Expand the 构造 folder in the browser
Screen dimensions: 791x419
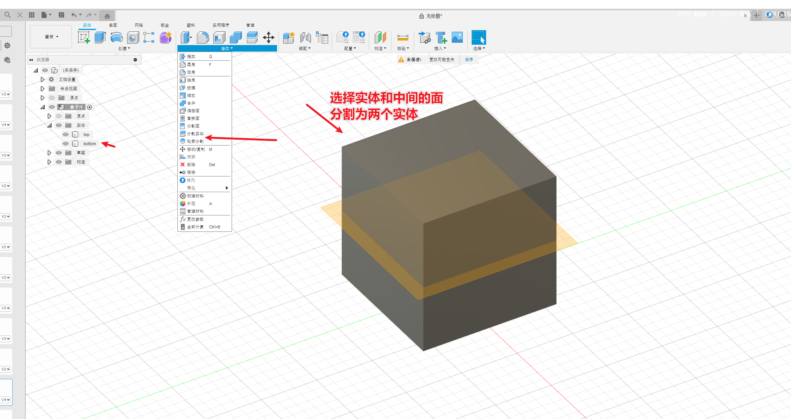point(49,162)
